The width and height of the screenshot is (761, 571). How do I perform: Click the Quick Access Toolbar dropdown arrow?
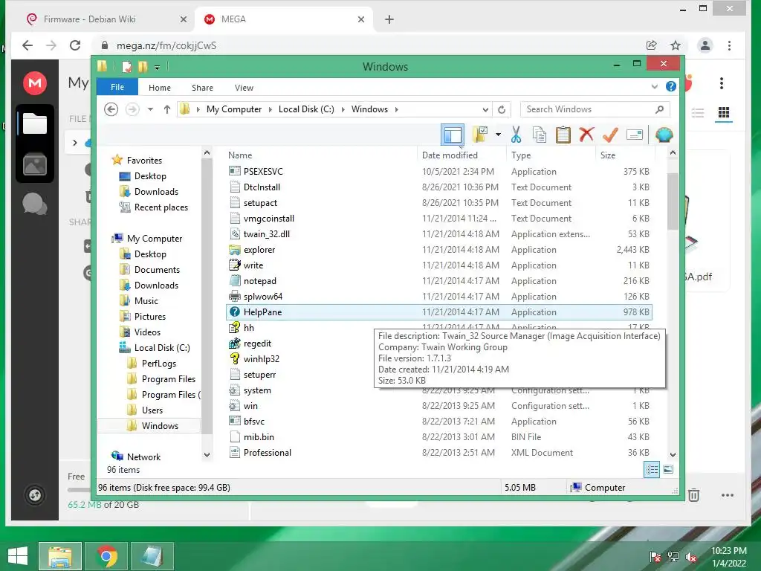[x=158, y=67]
